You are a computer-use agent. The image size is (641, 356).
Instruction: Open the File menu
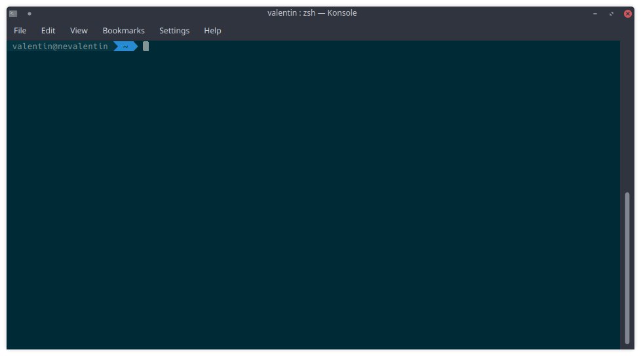[20, 31]
